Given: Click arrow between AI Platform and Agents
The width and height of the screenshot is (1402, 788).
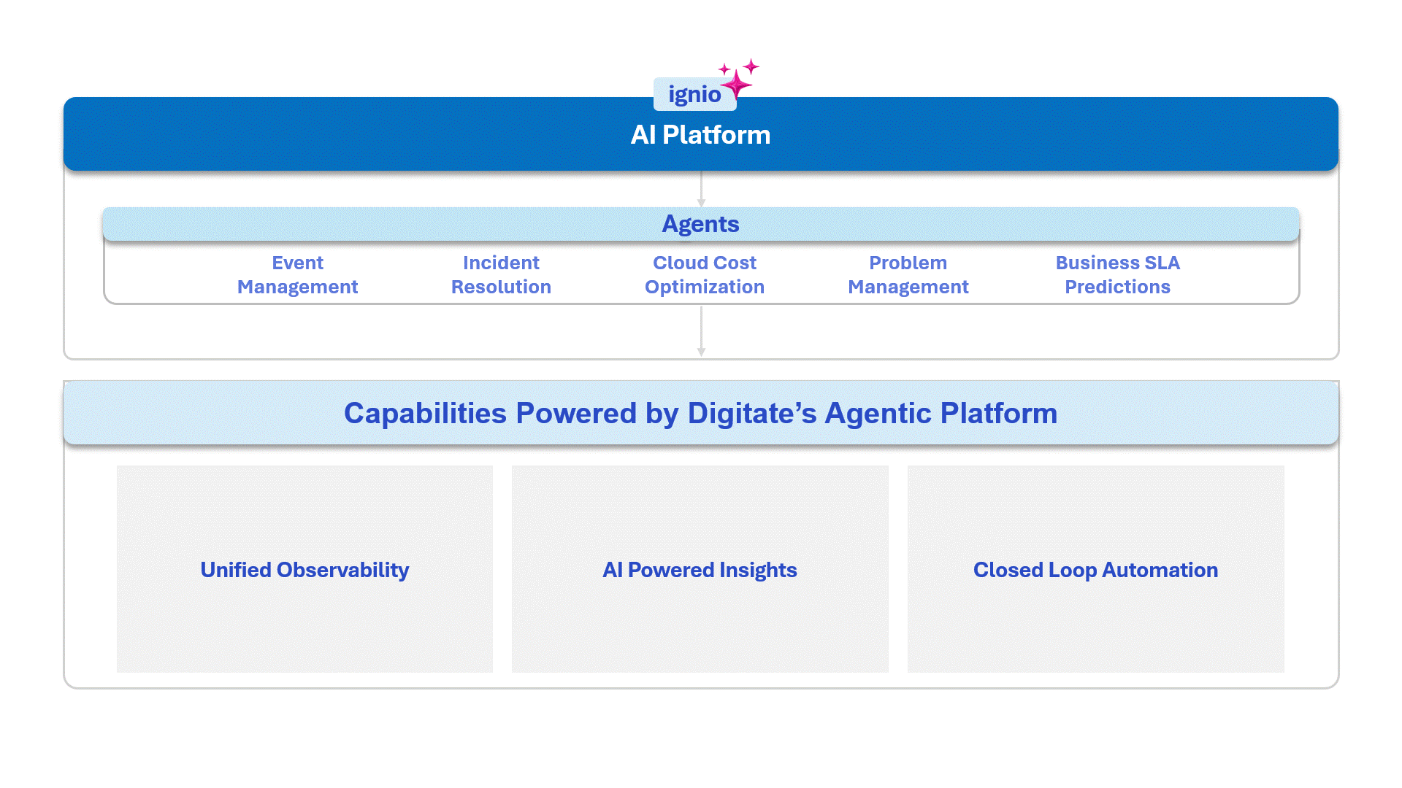Looking at the screenshot, I should pyautogui.click(x=701, y=190).
